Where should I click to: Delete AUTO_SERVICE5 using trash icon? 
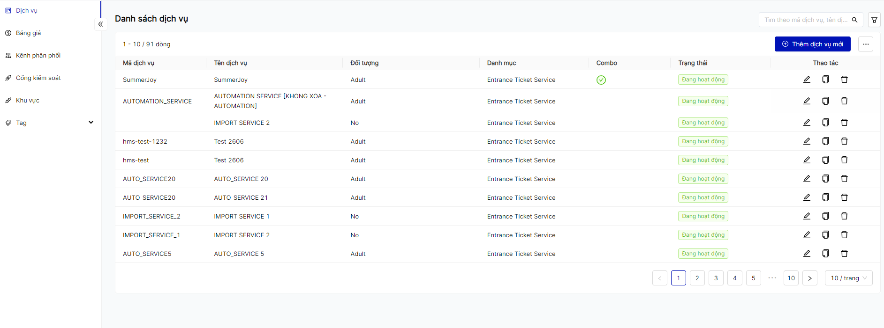(x=844, y=254)
